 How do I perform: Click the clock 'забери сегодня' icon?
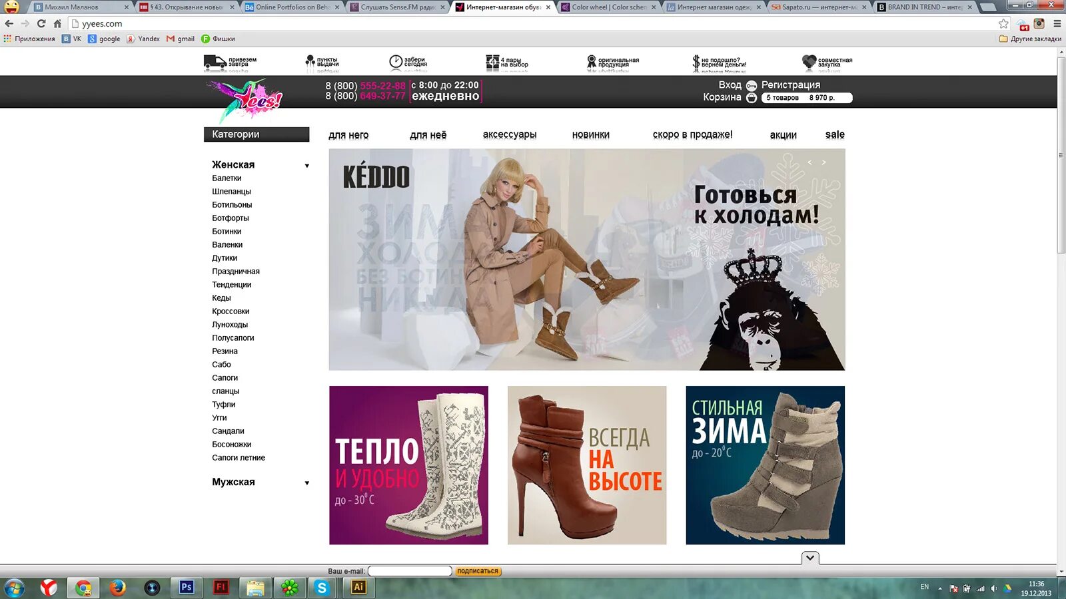[396, 63]
